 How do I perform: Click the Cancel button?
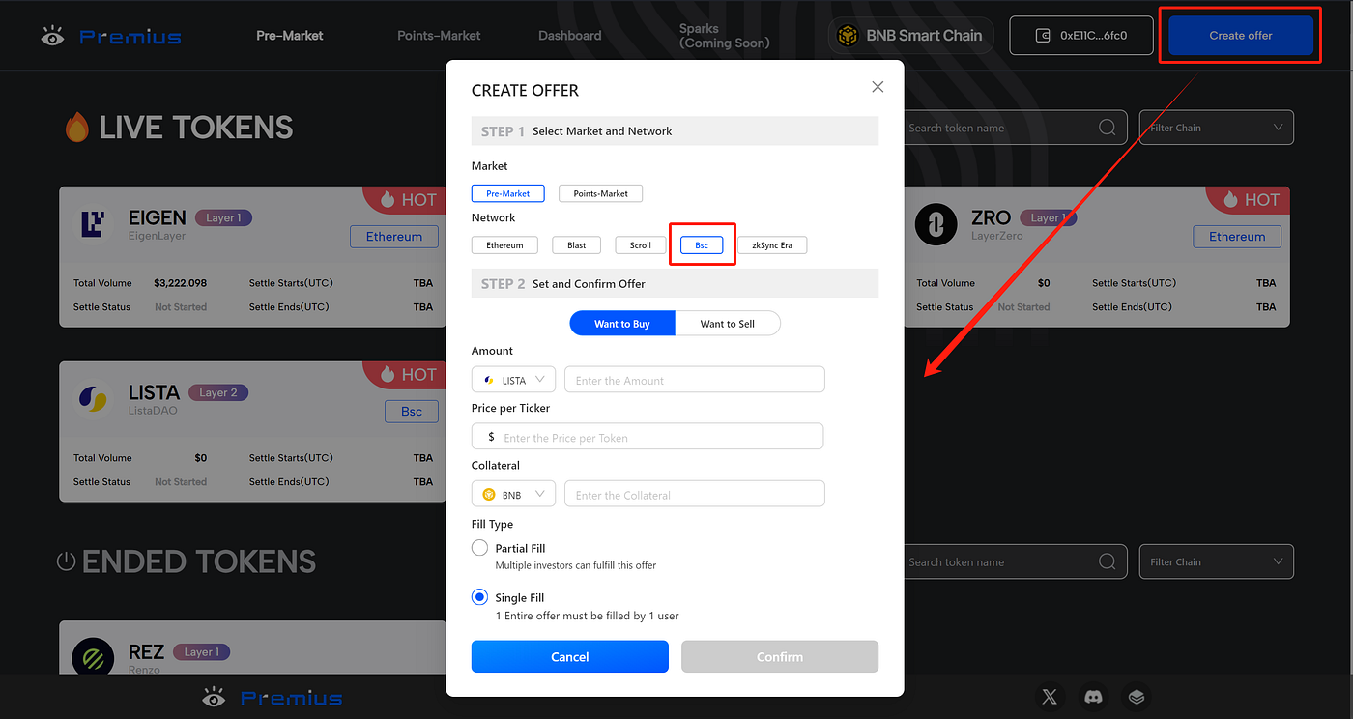click(x=570, y=656)
